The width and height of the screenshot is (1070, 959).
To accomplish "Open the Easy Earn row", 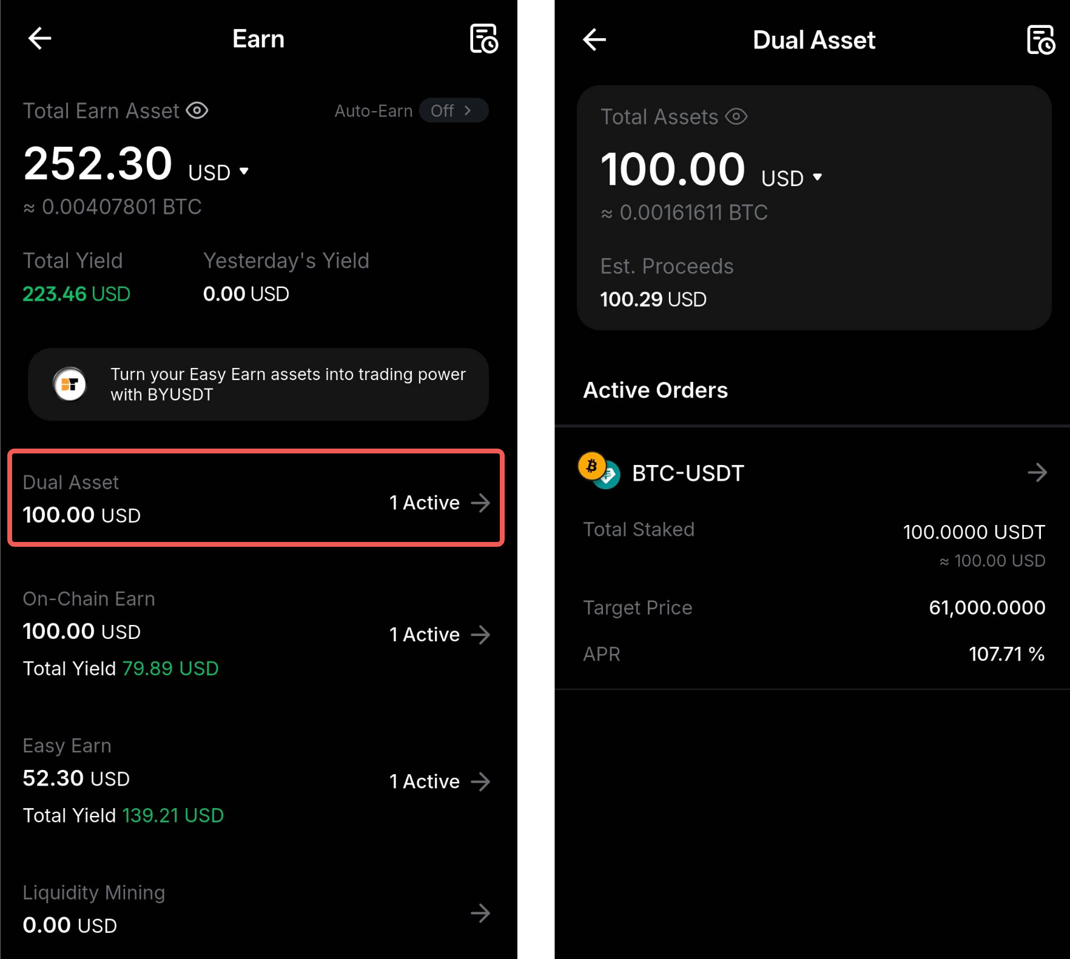I will pyautogui.click(x=256, y=781).
